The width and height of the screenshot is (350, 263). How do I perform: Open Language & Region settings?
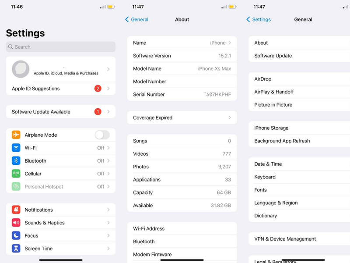click(x=299, y=203)
